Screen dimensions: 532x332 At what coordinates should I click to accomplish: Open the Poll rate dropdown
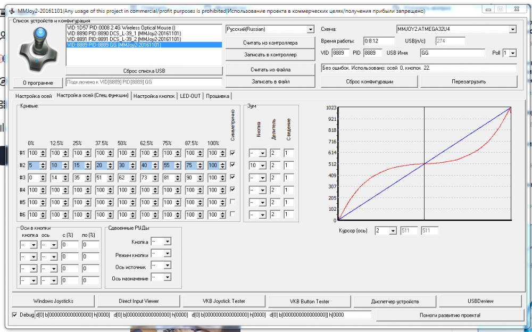coord(513,53)
